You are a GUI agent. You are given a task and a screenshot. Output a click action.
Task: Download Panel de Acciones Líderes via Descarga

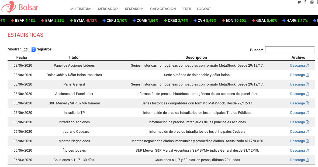(x=297, y=65)
